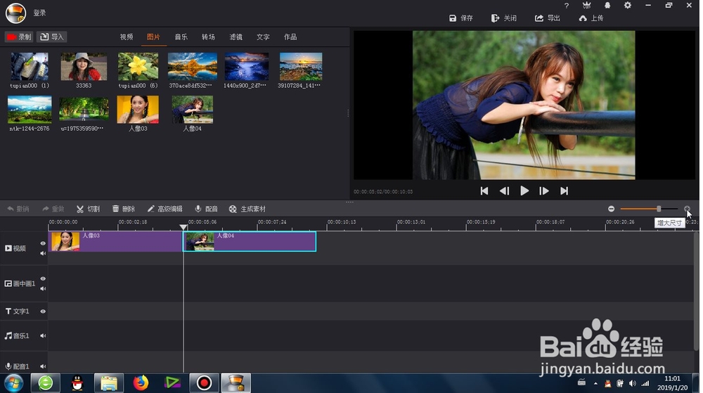Click the timeline playhead marker
703x393 pixels.
tap(183, 227)
